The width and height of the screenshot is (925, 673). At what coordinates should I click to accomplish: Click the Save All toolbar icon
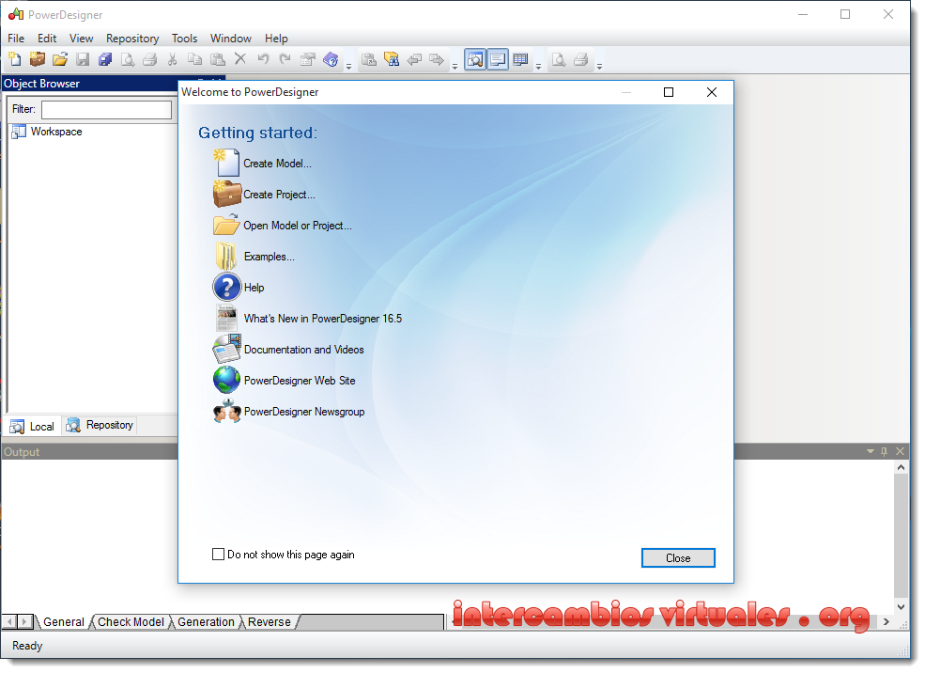pyautogui.click(x=105, y=59)
